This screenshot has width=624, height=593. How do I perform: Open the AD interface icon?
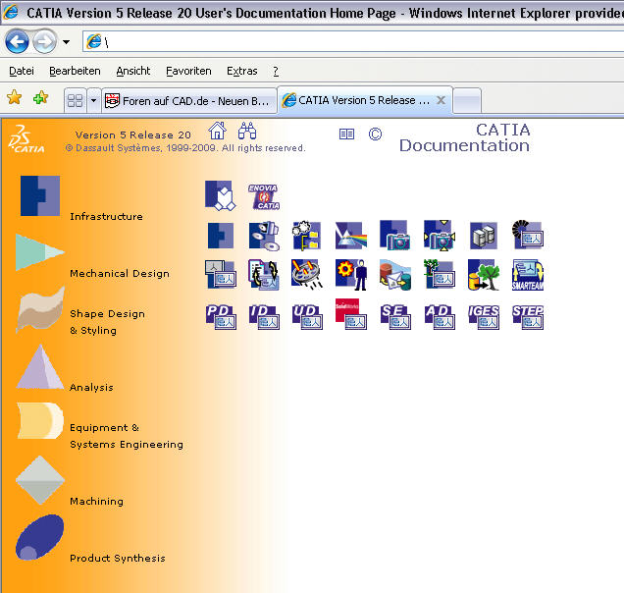coord(440,317)
